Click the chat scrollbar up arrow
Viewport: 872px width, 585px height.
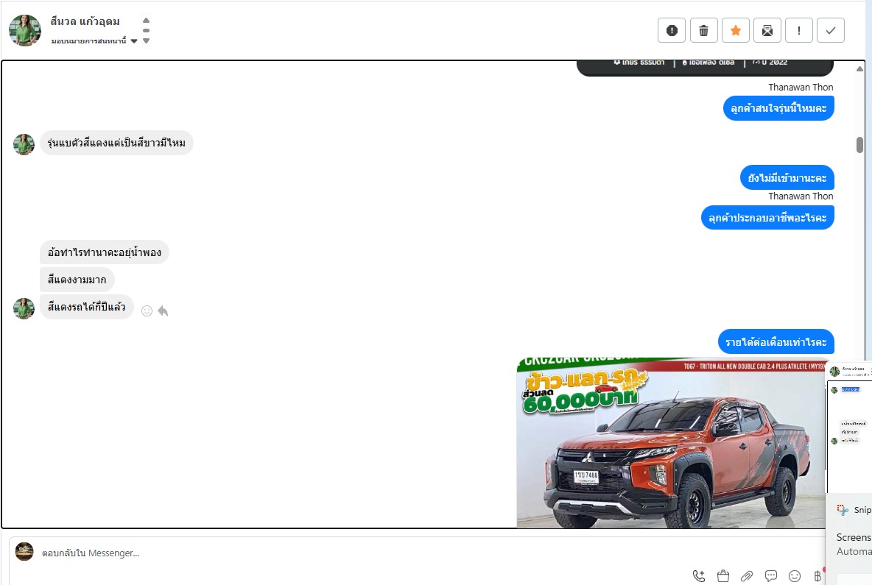pyautogui.click(x=859, y=69)
